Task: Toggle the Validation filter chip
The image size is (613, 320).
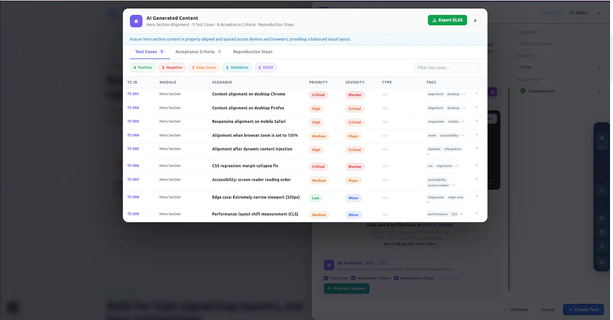Action: [237, 68]
